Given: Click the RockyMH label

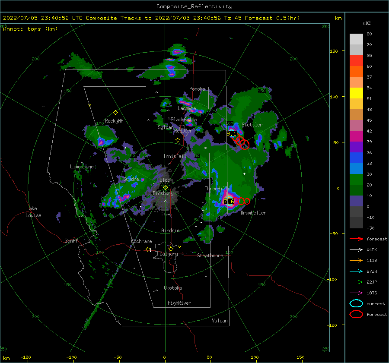Looking at the screenshot, I should [114, 121].
